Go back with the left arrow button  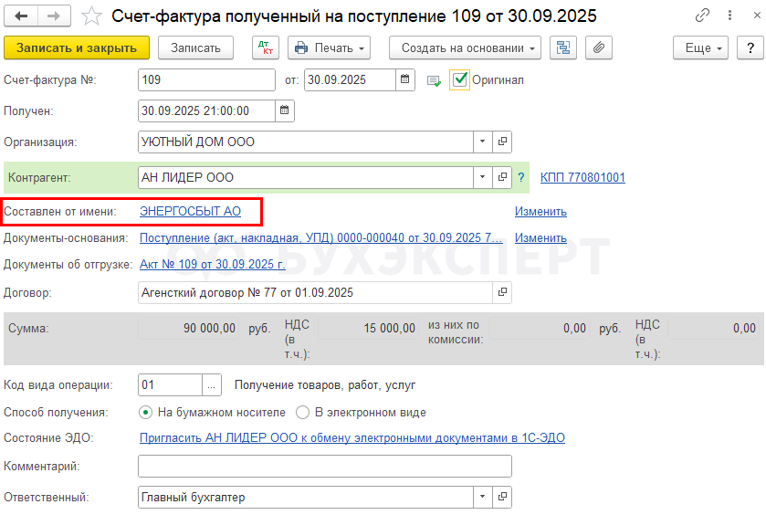point(21,16)
